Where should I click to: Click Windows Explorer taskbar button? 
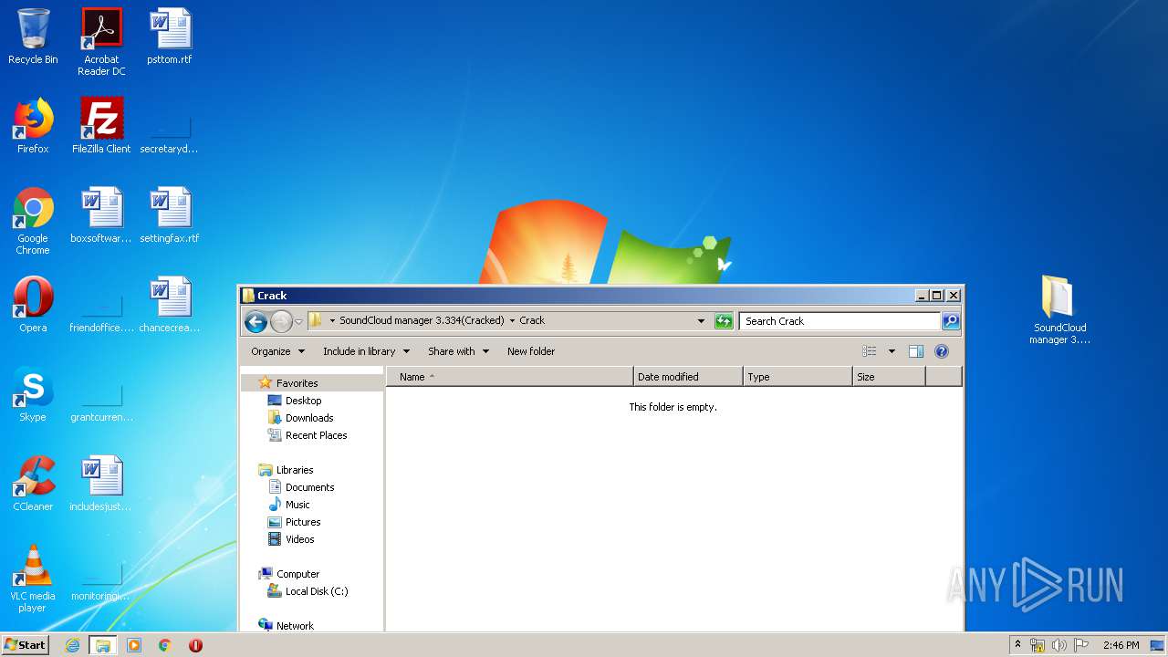103,645
